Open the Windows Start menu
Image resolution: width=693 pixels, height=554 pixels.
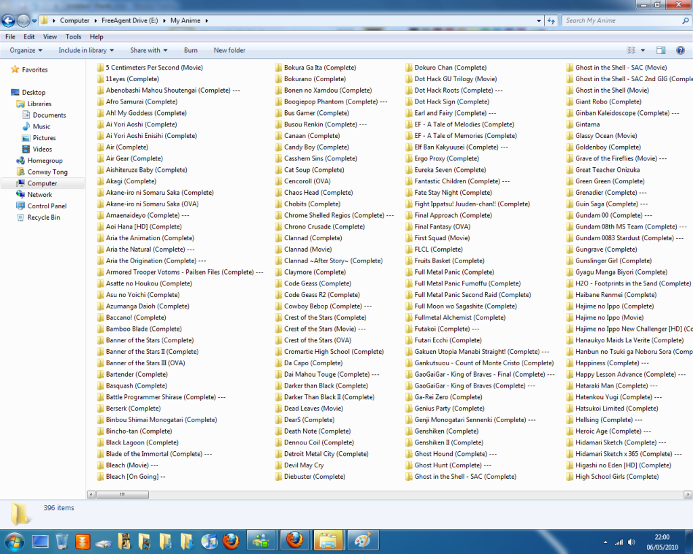(14, 541)
